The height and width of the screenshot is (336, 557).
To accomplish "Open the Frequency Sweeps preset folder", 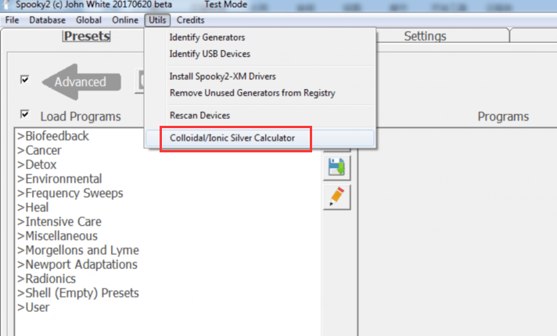I will click(x=70, y=193).
